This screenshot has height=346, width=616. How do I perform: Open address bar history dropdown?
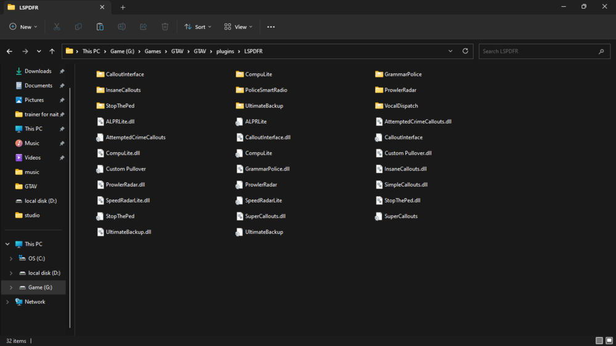(450, 51)
